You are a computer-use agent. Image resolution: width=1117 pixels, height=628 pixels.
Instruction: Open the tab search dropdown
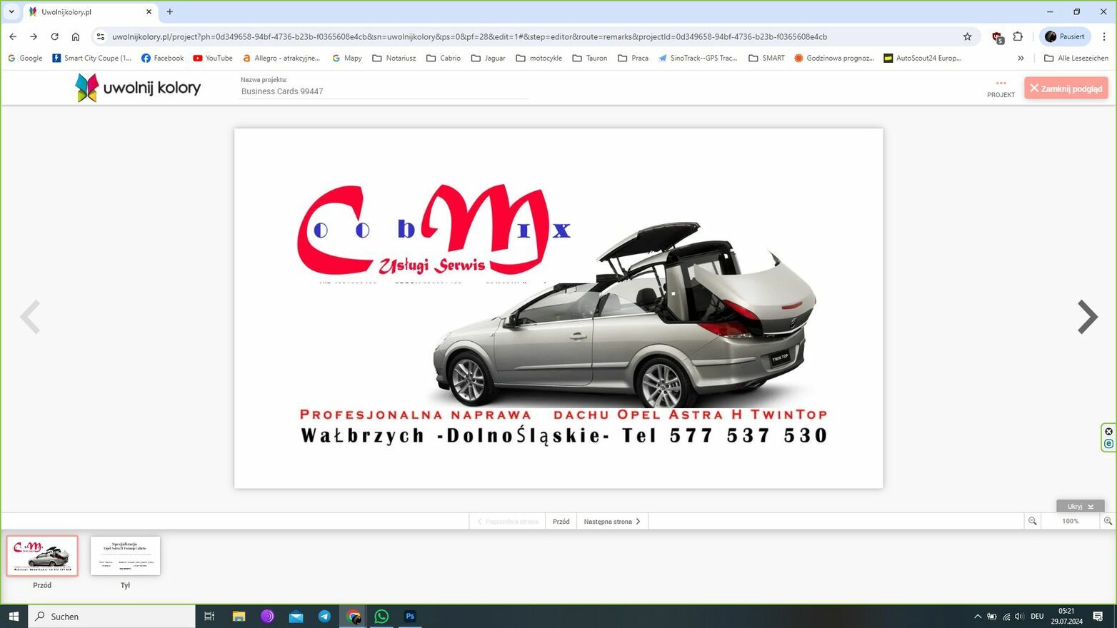tap(11, 11)
